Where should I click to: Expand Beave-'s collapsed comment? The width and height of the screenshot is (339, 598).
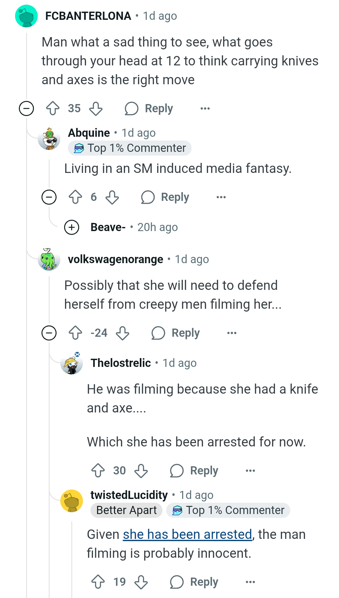click(x=72, y=227)
